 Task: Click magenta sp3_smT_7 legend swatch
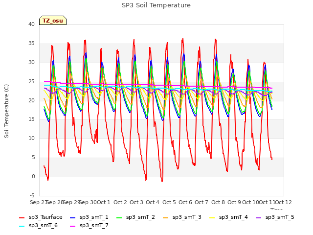(73, 226)
